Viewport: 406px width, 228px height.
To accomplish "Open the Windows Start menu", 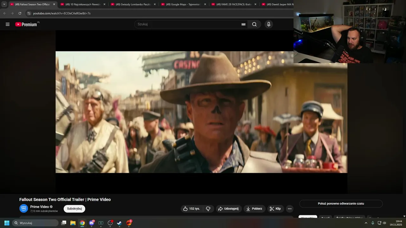I will pyautogui.click(x=7, y=223).
